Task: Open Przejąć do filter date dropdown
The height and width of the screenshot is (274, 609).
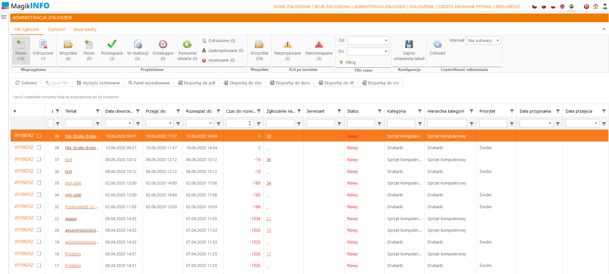Action: point(170,123)
